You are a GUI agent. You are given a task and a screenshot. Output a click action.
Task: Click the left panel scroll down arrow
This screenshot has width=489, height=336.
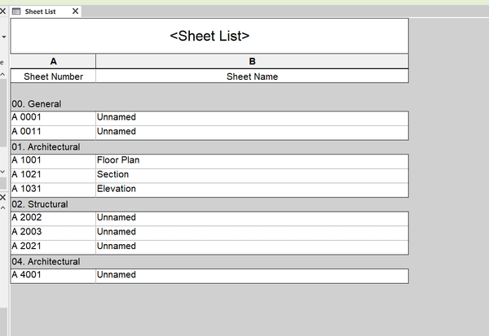[2, 172]
